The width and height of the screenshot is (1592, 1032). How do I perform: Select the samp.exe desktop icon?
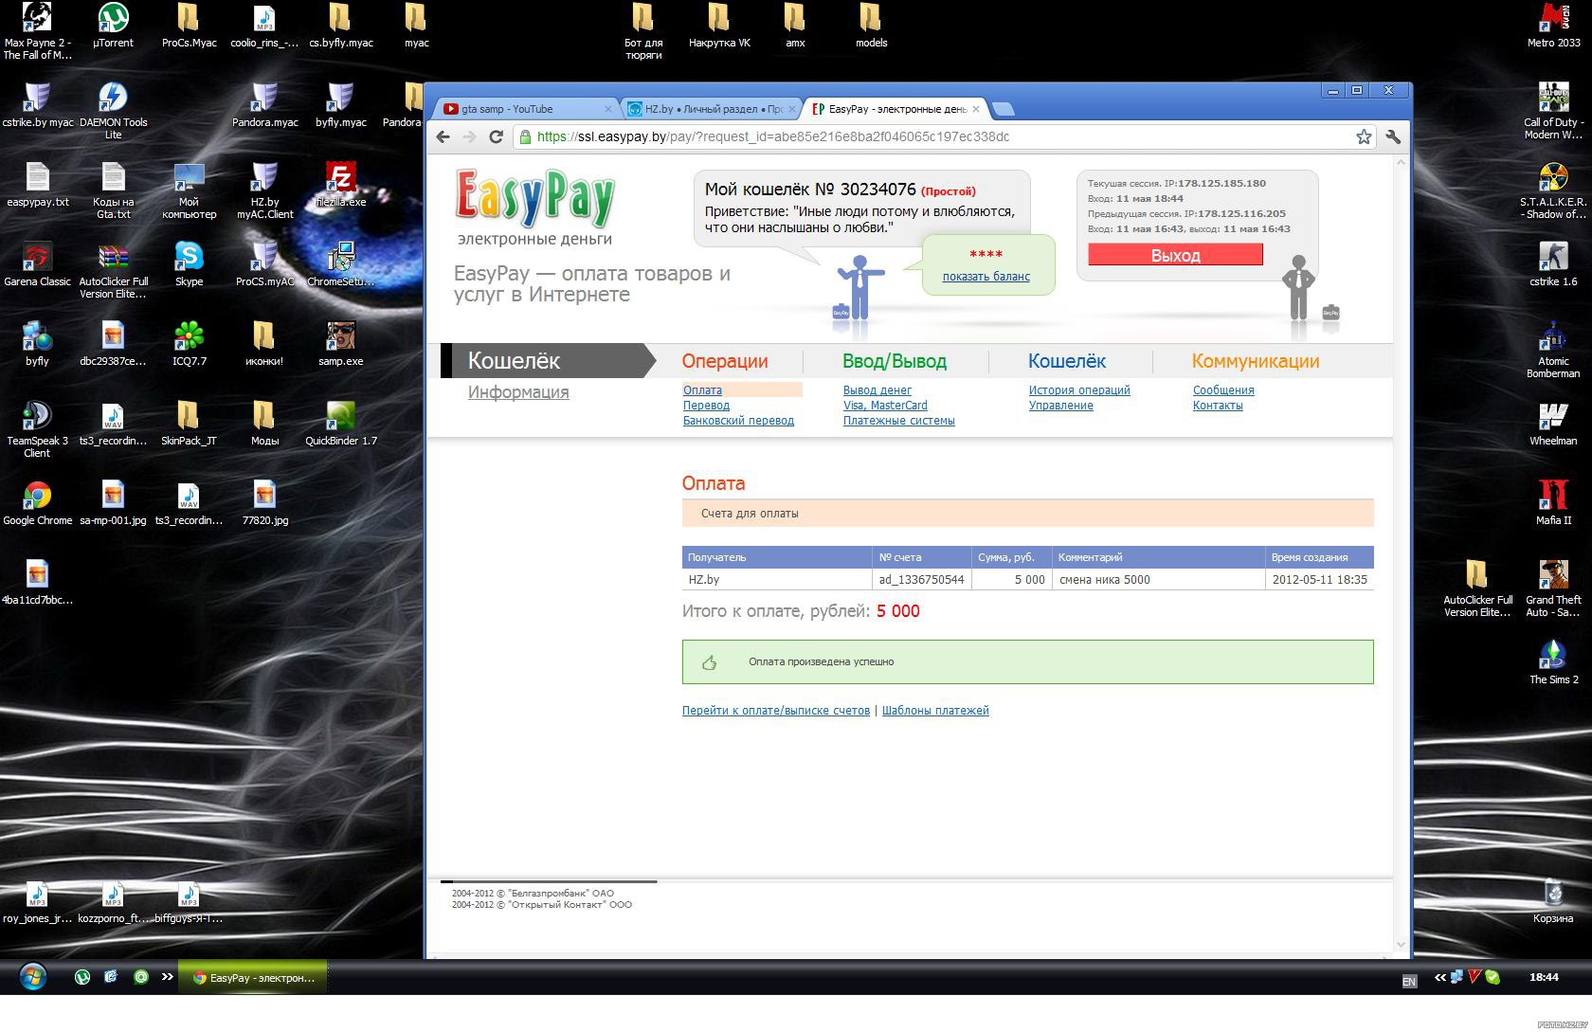(x=340, y=344)
